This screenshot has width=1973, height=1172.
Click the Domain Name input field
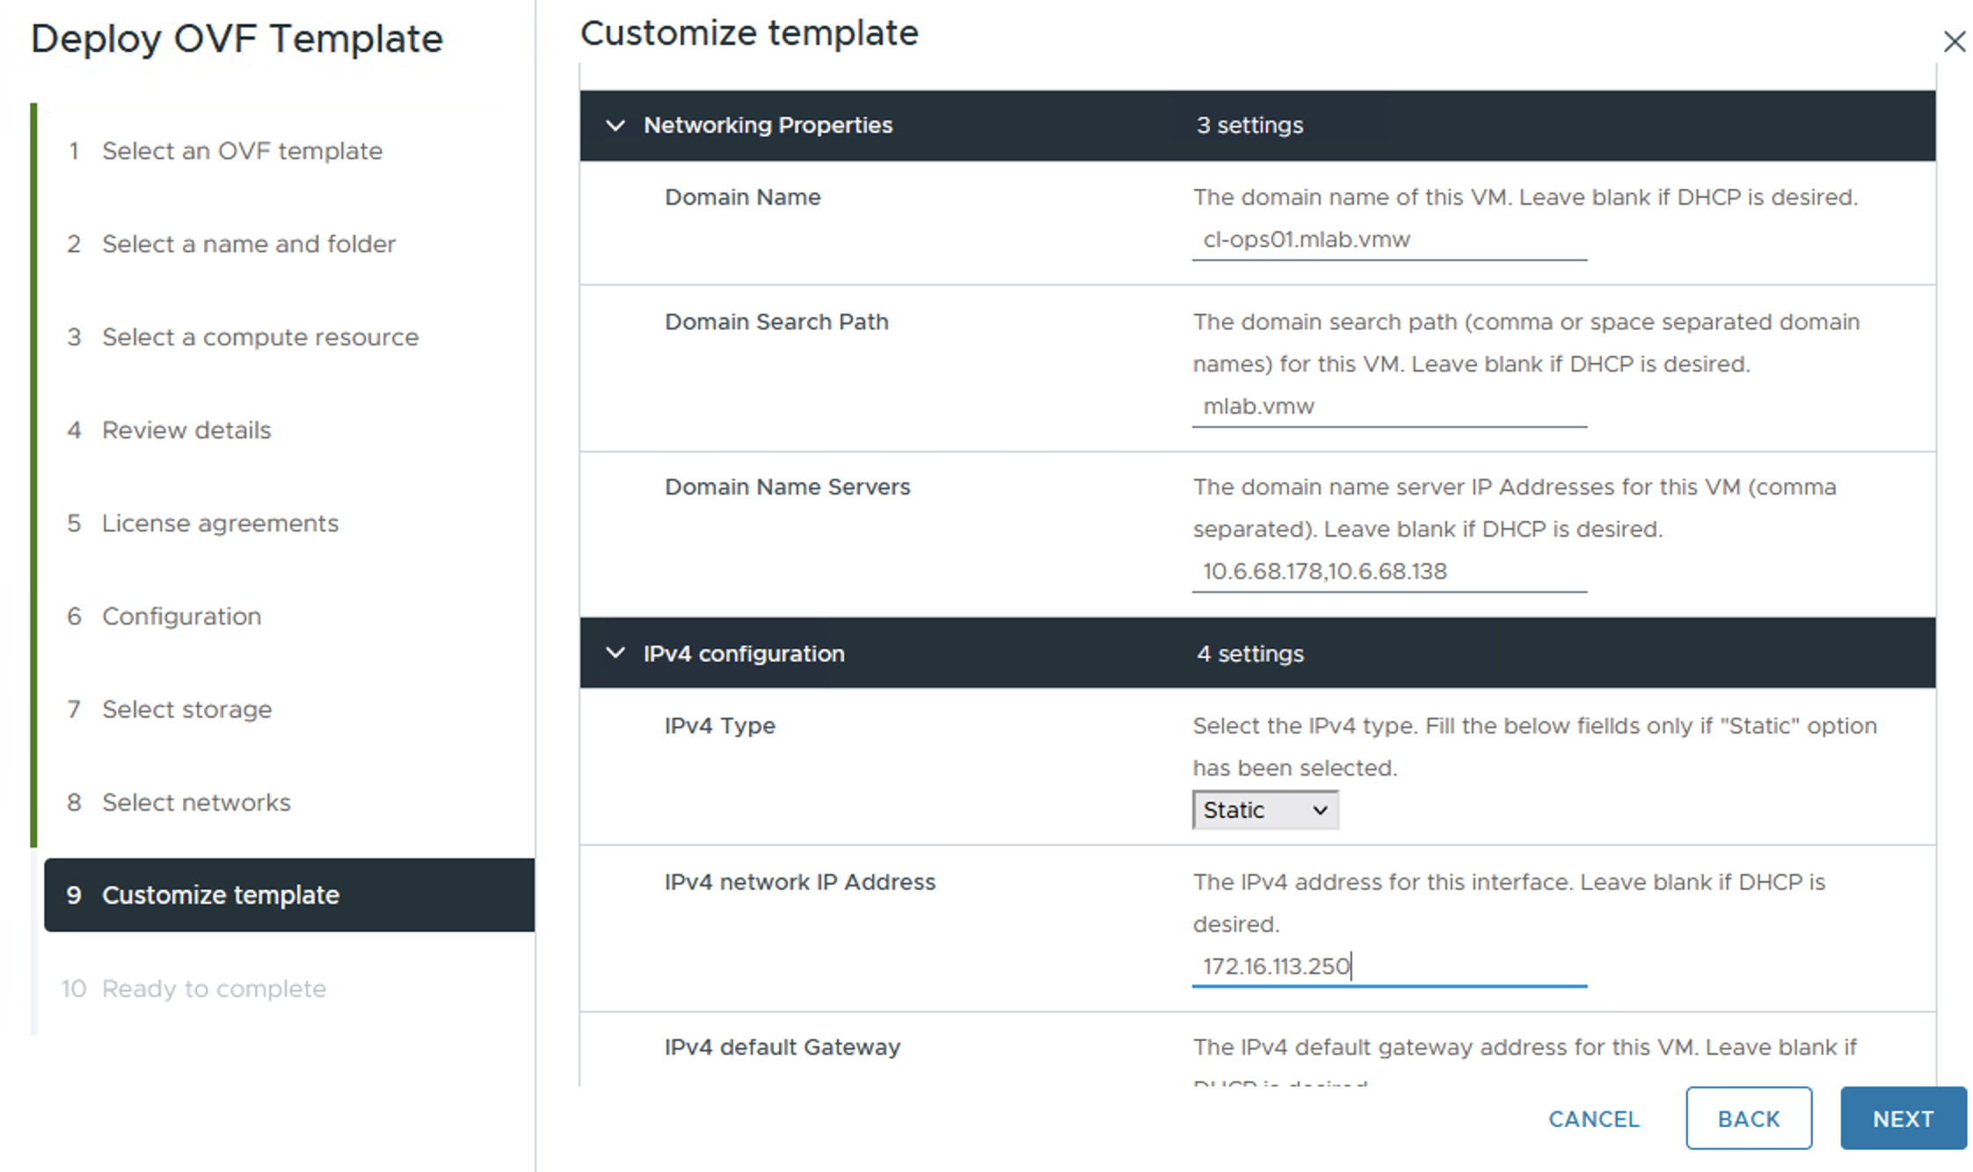tap(1389, 240)
